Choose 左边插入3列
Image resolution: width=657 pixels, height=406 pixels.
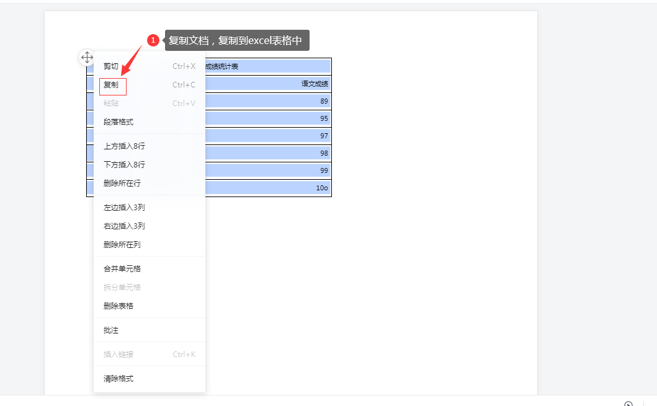click(149, 207)
